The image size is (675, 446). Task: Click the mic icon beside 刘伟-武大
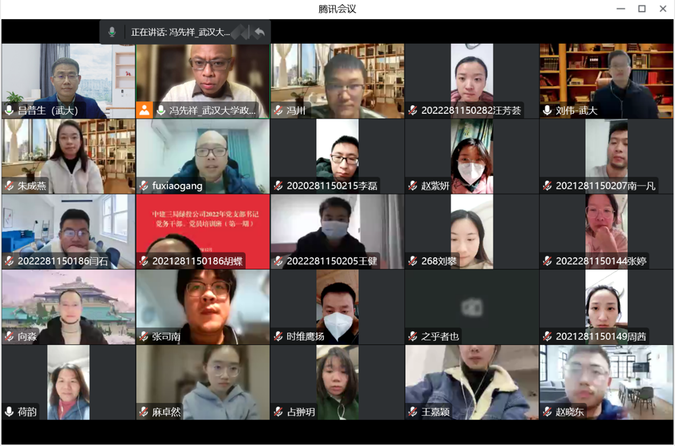pyautogui.click(x=547, y=110)
